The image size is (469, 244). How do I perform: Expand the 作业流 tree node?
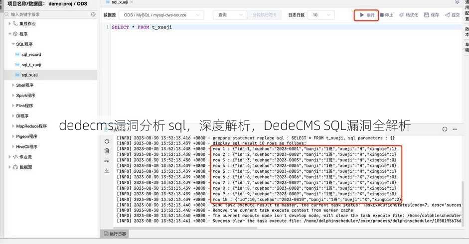tap(9, 157)
